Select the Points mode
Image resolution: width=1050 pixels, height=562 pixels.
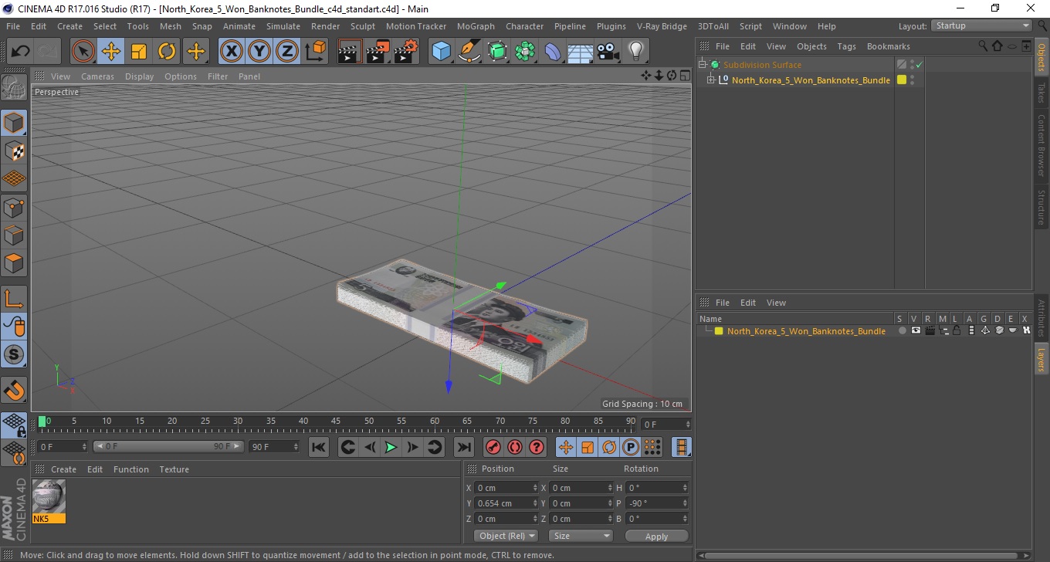[x=14, y=207]
